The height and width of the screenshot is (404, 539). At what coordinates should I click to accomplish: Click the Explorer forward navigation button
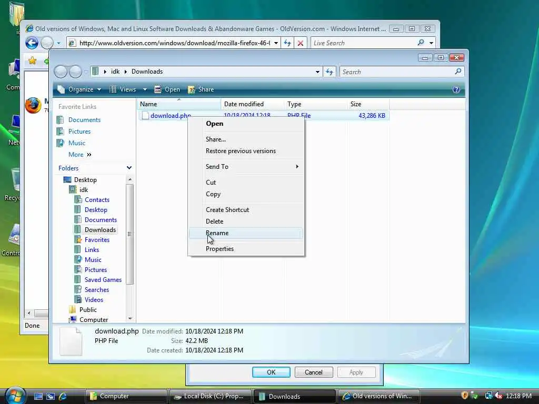(76, 72)
